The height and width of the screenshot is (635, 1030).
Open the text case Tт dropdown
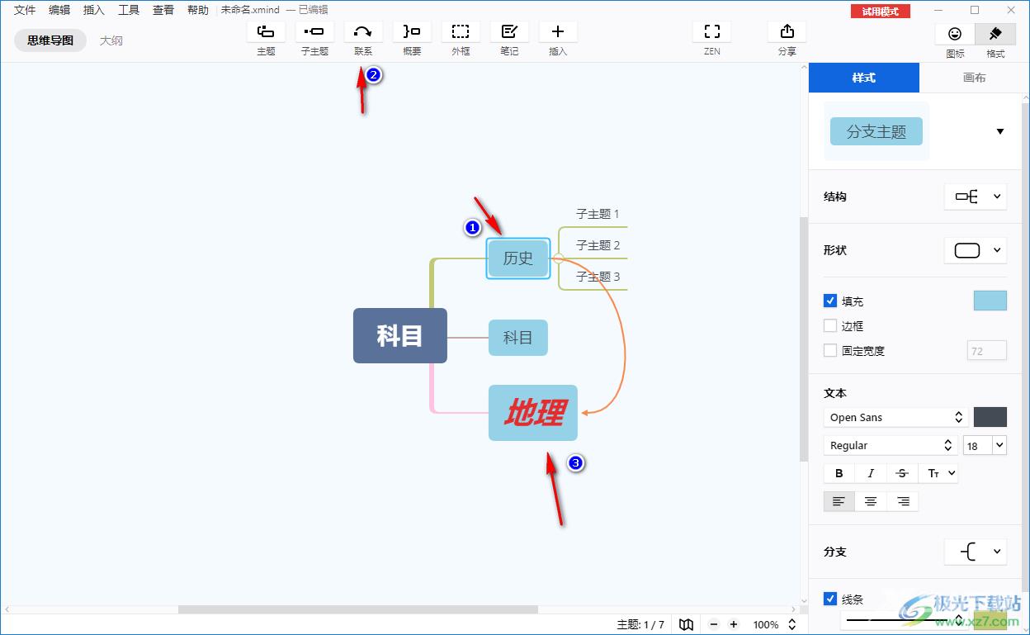pos(941,473)
